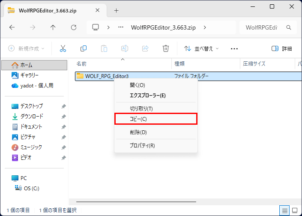Expand the 並べ替え sort menu
Viewport: 302px width, 216px height.
[x=201, y=48]
